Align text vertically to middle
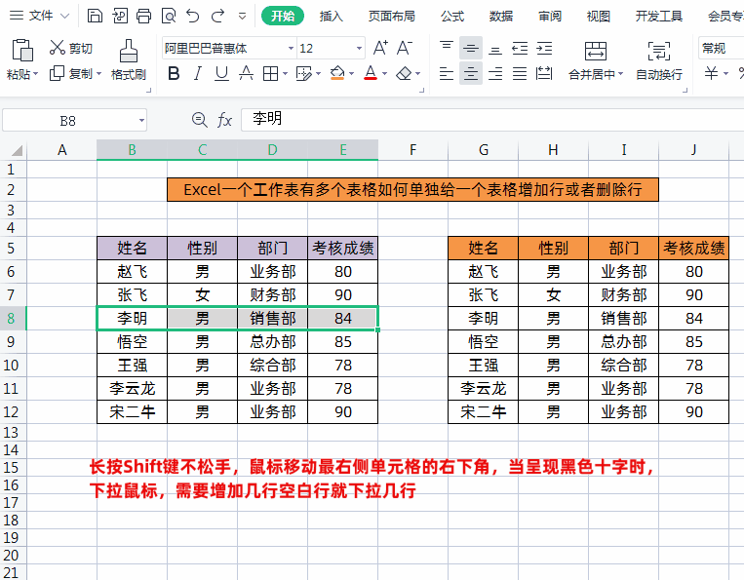Viewport: 744px width, 580px height. [471, 48]
